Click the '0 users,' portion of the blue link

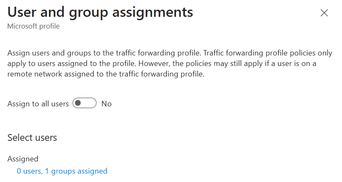click(x=30, y=171)
